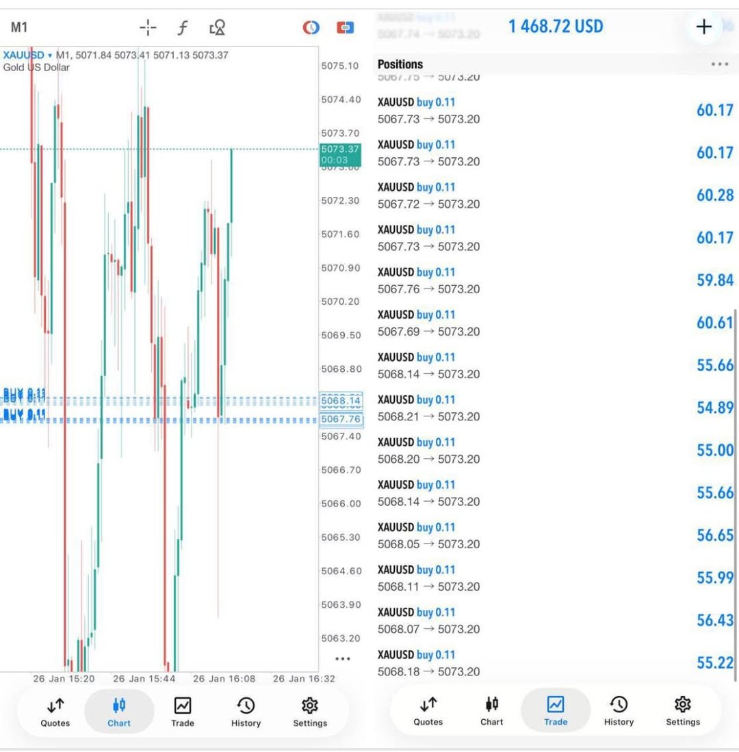The width and height of the screenshot is (739, 752).
Task: Tap the 26 Jan 15:44 time axis label
Action: 144,679
